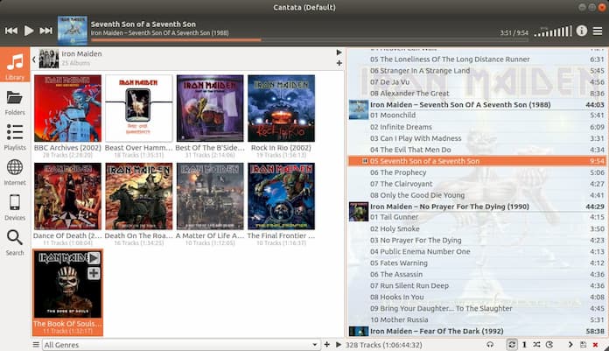Toggle shuffle in play queue footer

[536, 345]
